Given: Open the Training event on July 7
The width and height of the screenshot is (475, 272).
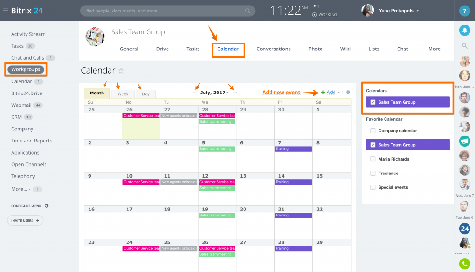Looking at the screenshot, I should (293, 149).
